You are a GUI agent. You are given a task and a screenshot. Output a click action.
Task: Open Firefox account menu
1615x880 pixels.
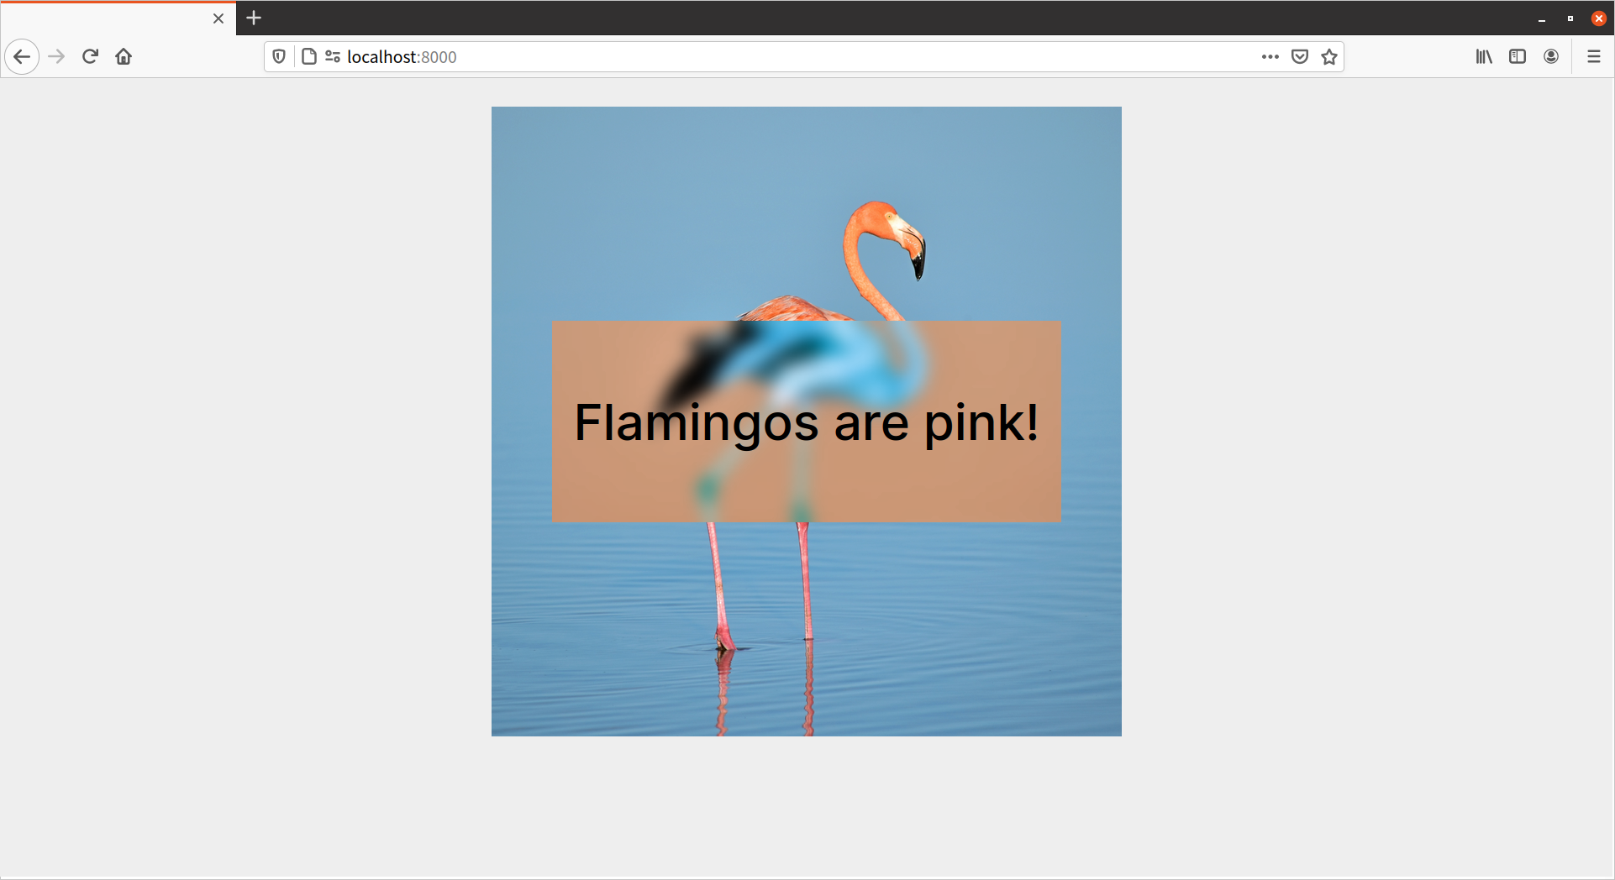pyautogui.click(x=1551, y=57)
